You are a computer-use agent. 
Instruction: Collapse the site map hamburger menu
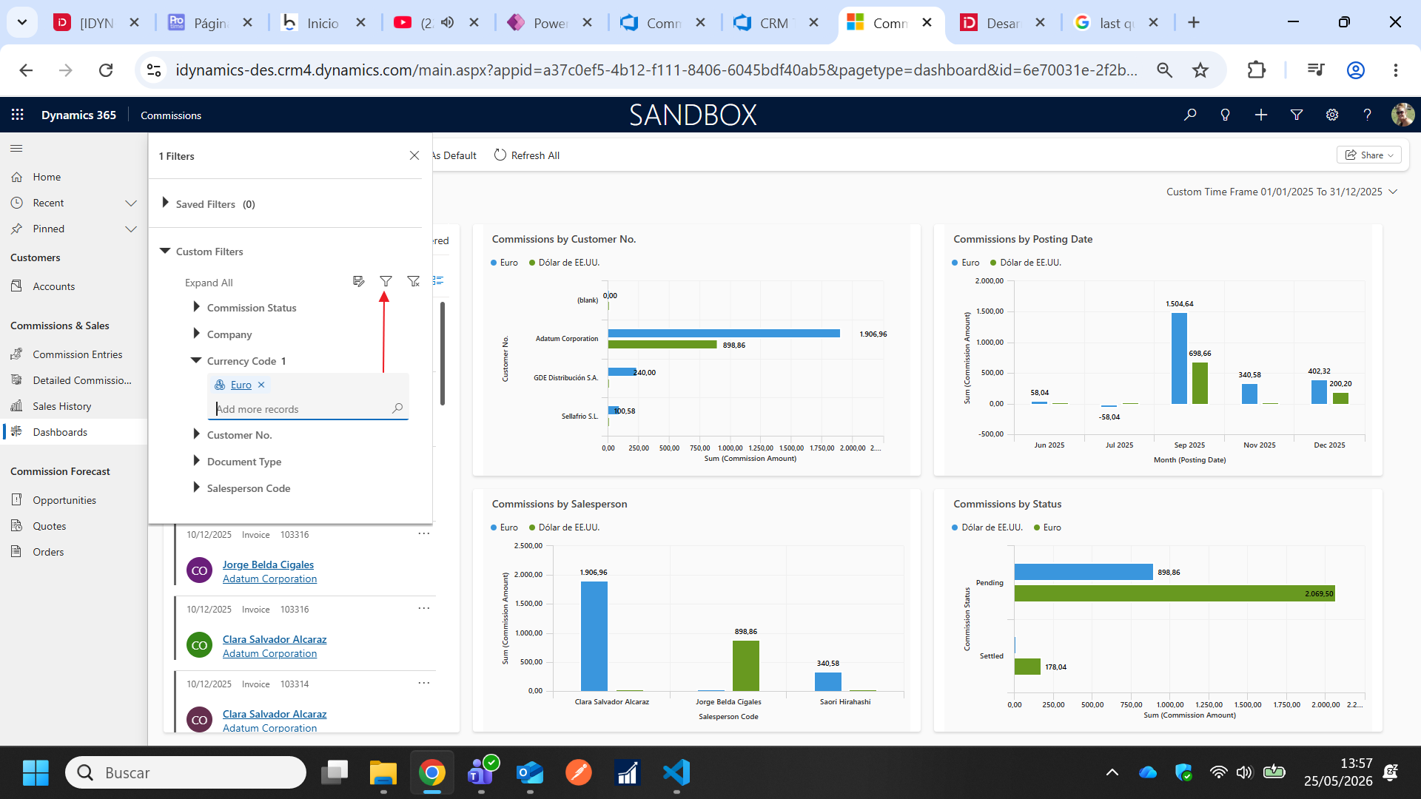16,149
